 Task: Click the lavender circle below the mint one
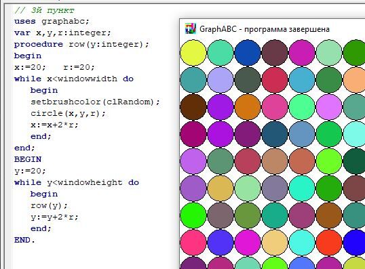pos(220,80)
